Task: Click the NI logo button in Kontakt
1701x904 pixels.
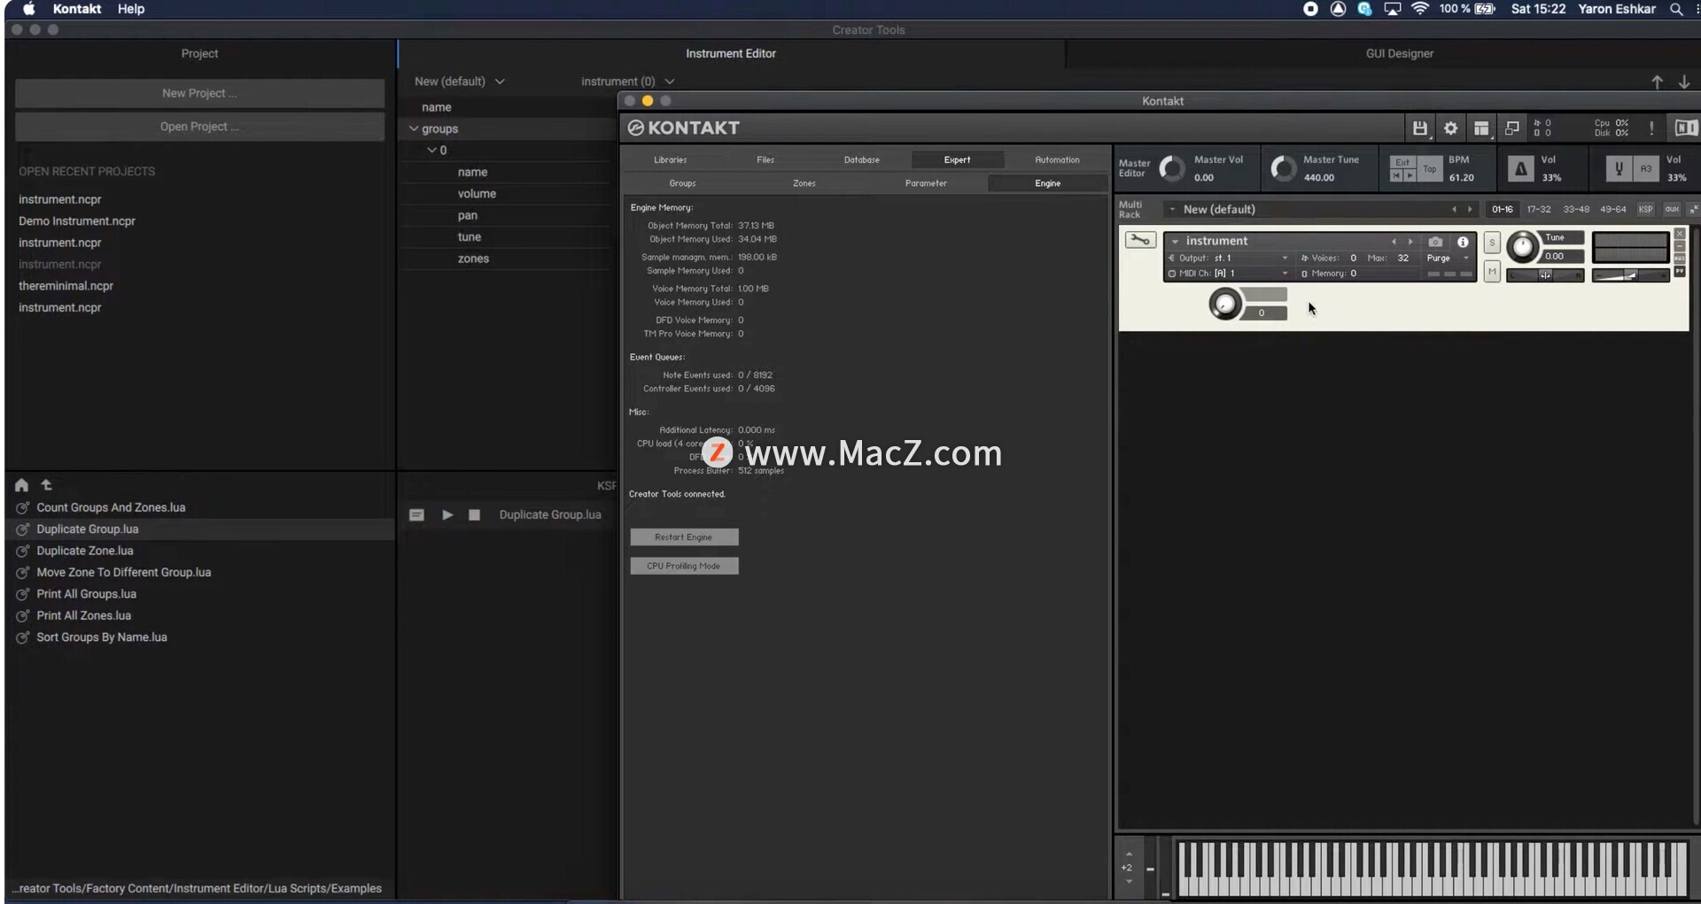Action: (x=1685, y=128)
